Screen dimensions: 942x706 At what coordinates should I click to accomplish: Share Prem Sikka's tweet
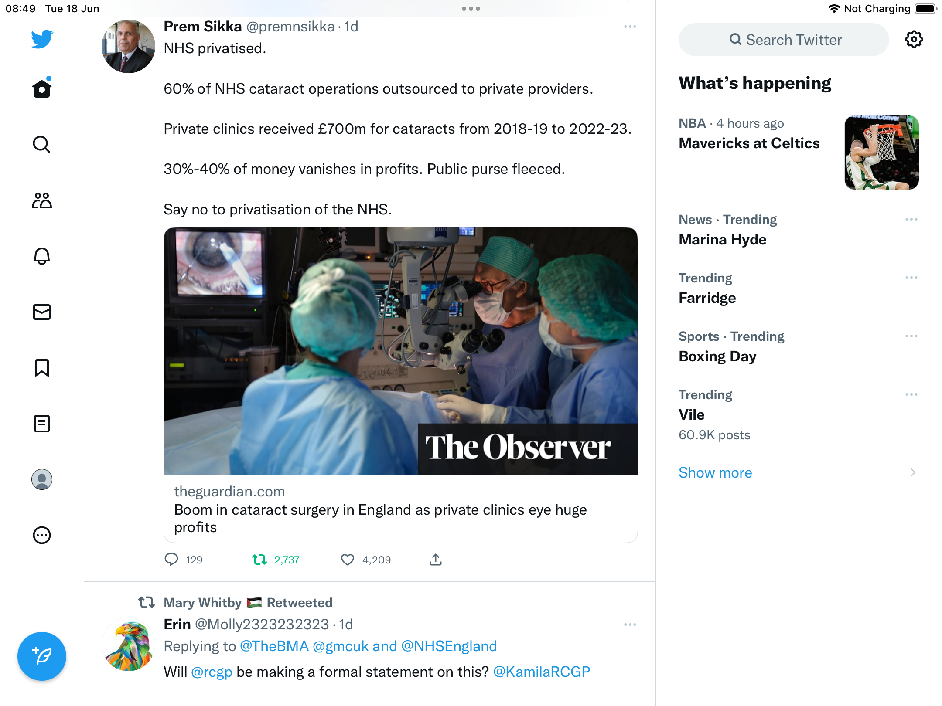[436, 560]
